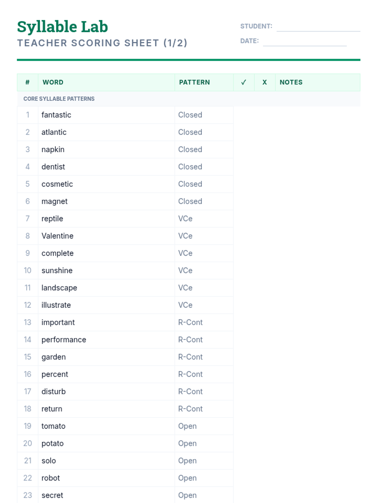Select the R-Cont pattern beside disturb

coord(190,392)
